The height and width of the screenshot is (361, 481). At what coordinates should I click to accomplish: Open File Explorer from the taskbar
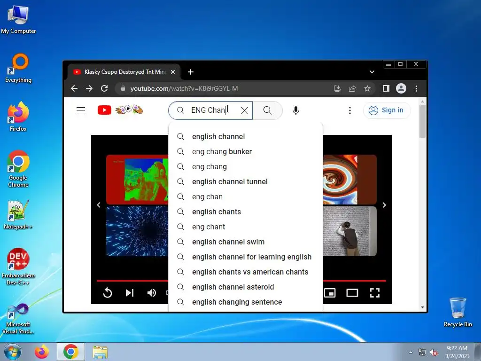click(x=100, y=352)
